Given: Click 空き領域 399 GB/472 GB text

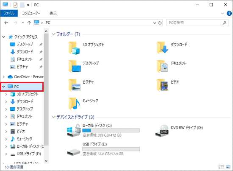Looking at the screenshot, I should 102,135.
